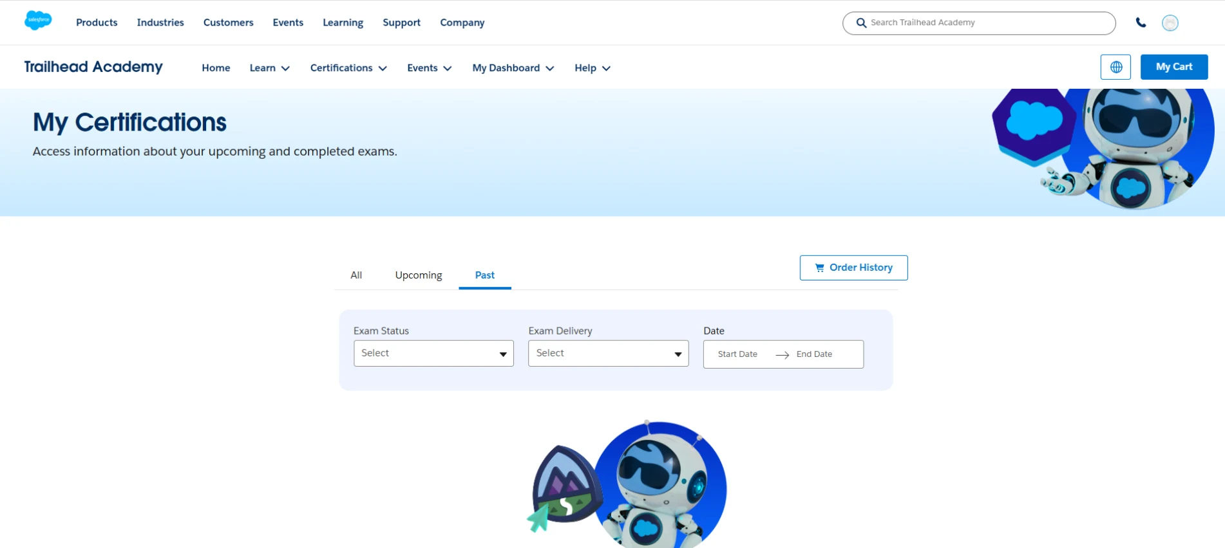Open the Industries menu
1225x548 pixels.
click(x=160, y=23)
